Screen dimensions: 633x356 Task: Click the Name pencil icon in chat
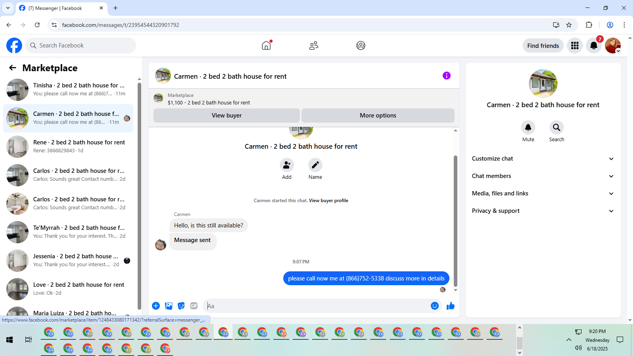point(315,165)
